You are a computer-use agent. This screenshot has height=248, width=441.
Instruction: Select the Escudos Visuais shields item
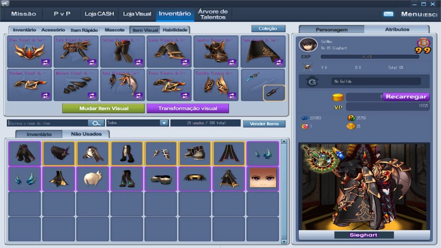216,85
